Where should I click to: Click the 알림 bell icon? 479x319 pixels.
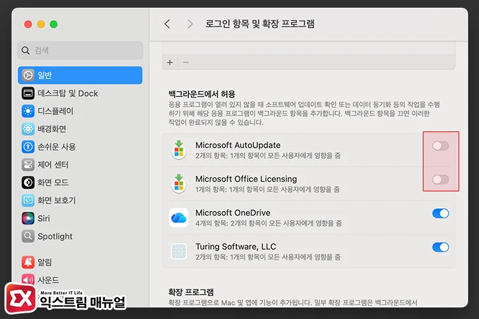pos(28,262)
